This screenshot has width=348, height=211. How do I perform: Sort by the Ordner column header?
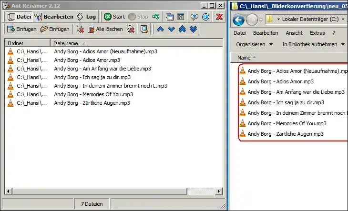pyautogui.click(x=28, y=43)
